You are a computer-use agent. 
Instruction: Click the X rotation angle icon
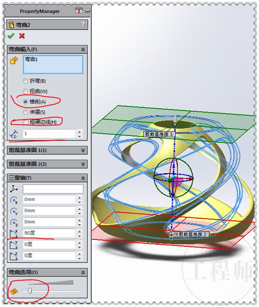[14, 233]
